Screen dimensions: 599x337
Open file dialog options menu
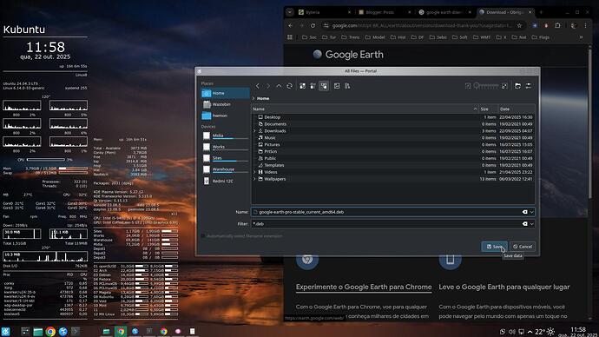[x=529, y=86]
